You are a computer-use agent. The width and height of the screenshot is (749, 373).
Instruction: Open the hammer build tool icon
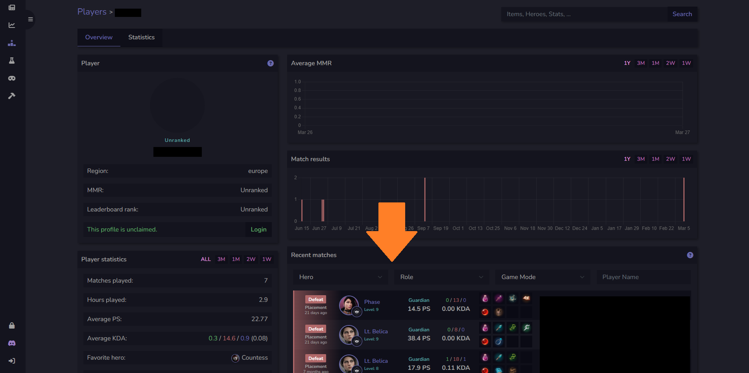tap(12, 96)
